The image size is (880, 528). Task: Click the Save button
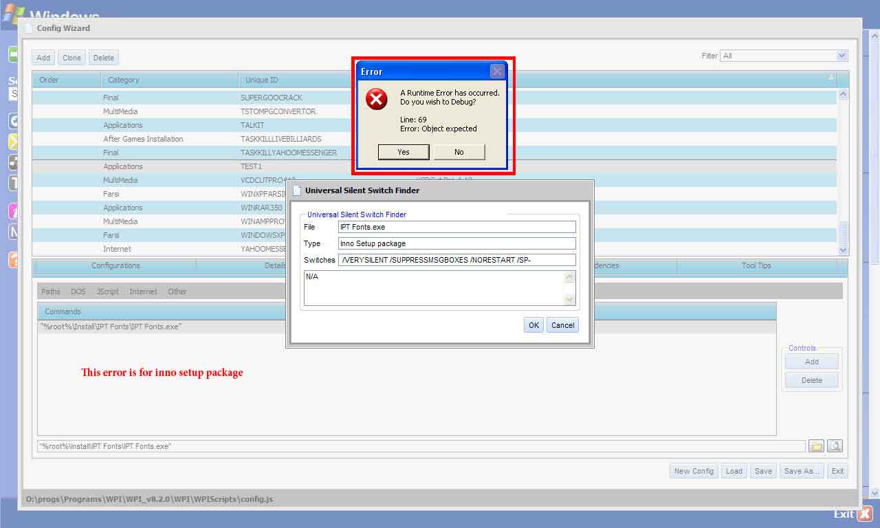coord(763,471)
